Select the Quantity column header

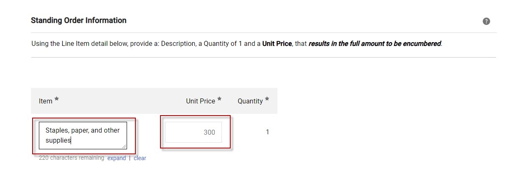[x=250, y=101]
